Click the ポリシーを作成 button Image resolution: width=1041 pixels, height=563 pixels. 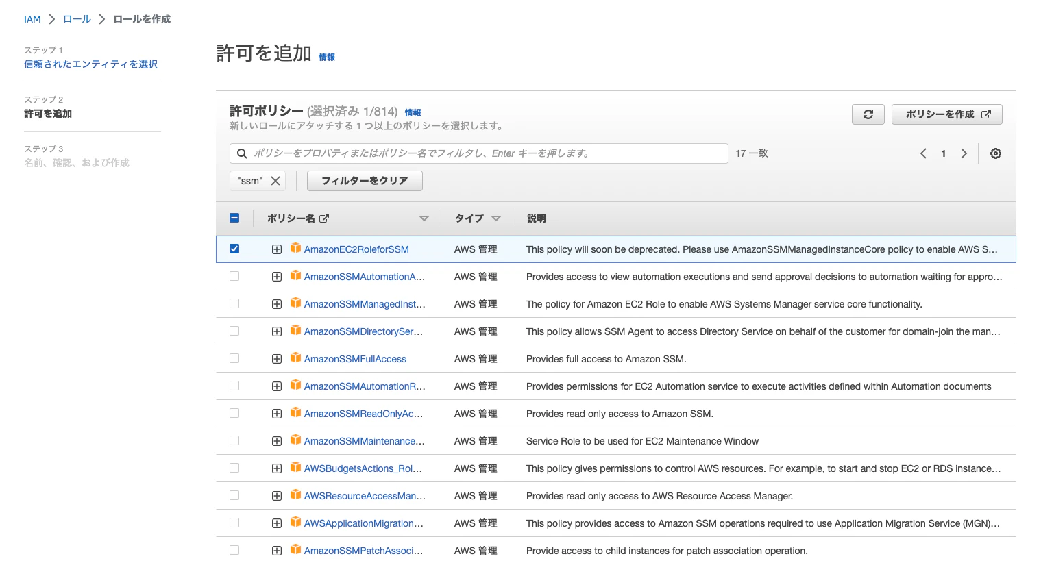click(947, 114)
